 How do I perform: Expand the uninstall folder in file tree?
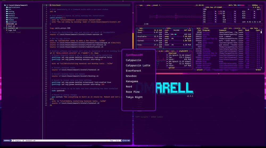(x=11, y=22)
